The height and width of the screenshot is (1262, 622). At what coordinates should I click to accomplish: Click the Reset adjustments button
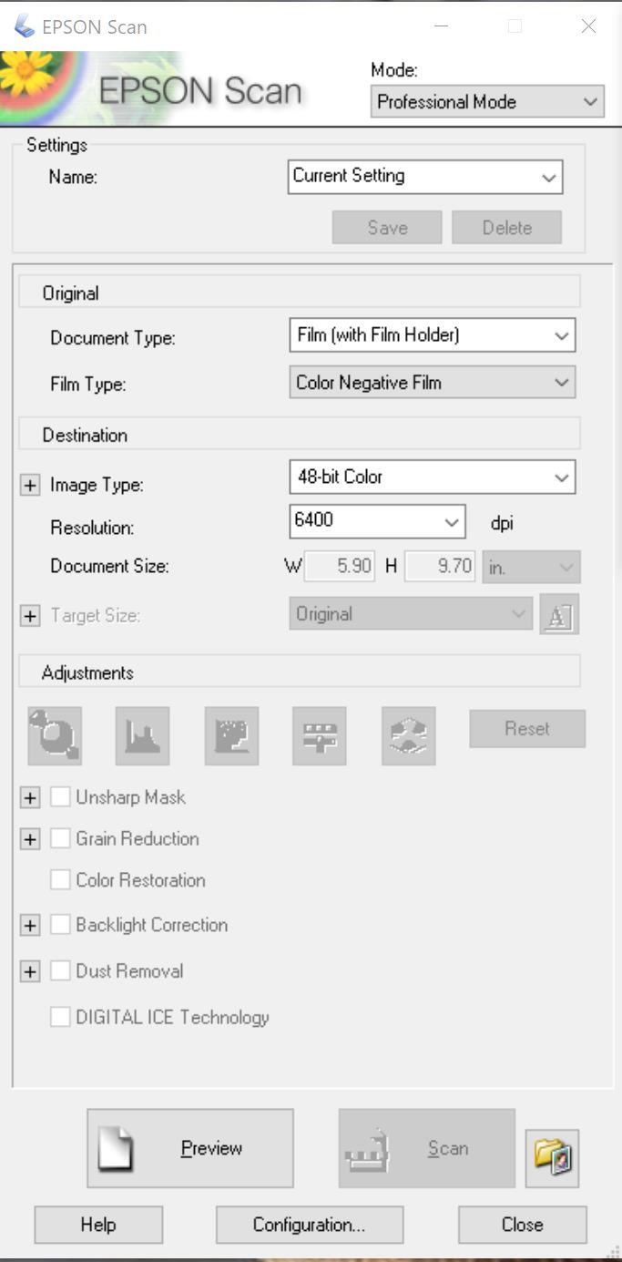(527, 729)
